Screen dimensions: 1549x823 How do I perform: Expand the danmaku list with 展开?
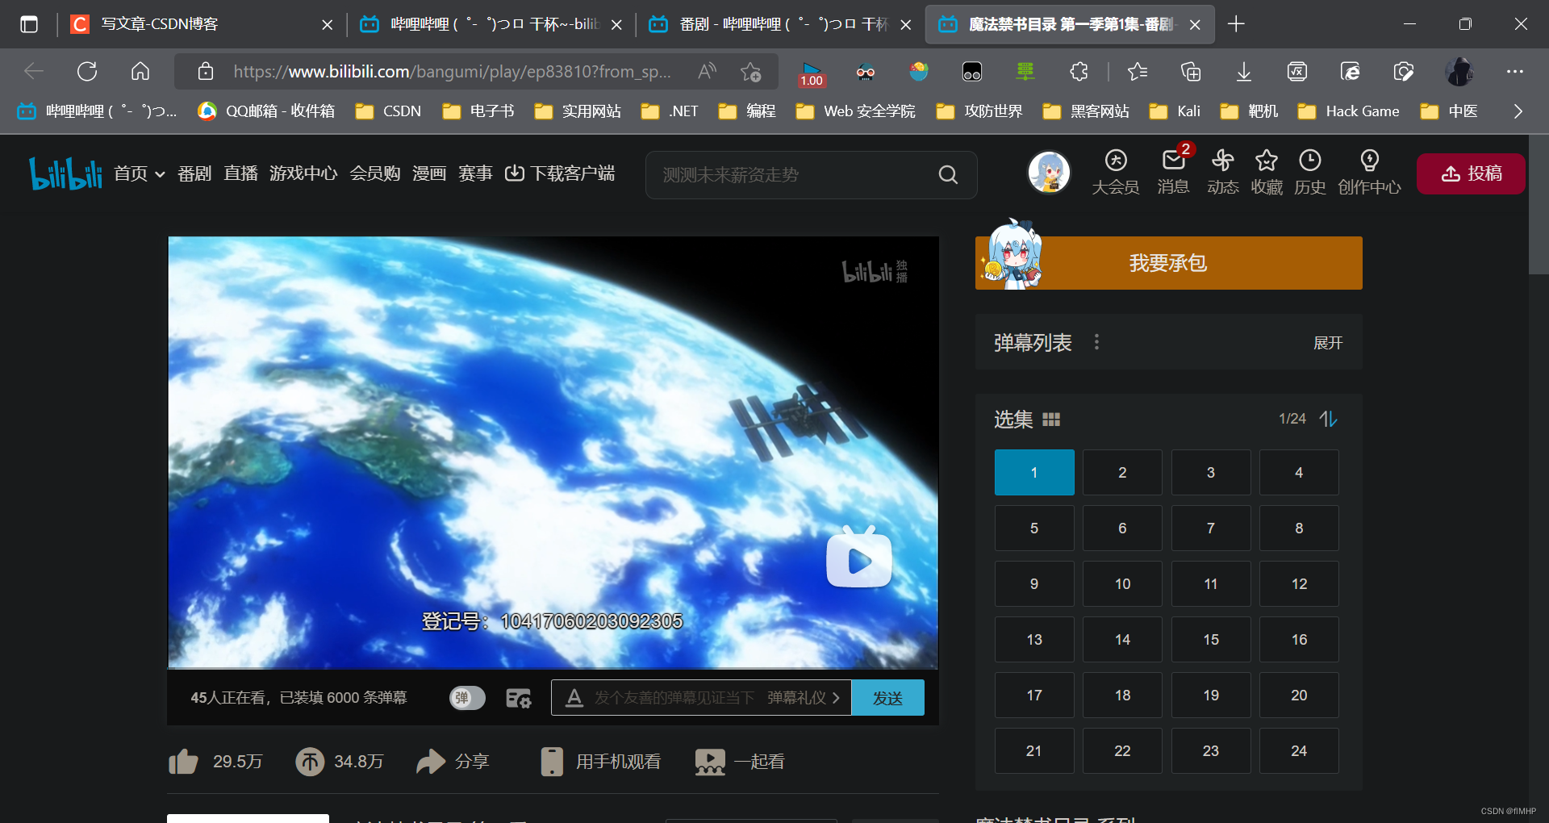point(1327,343)
